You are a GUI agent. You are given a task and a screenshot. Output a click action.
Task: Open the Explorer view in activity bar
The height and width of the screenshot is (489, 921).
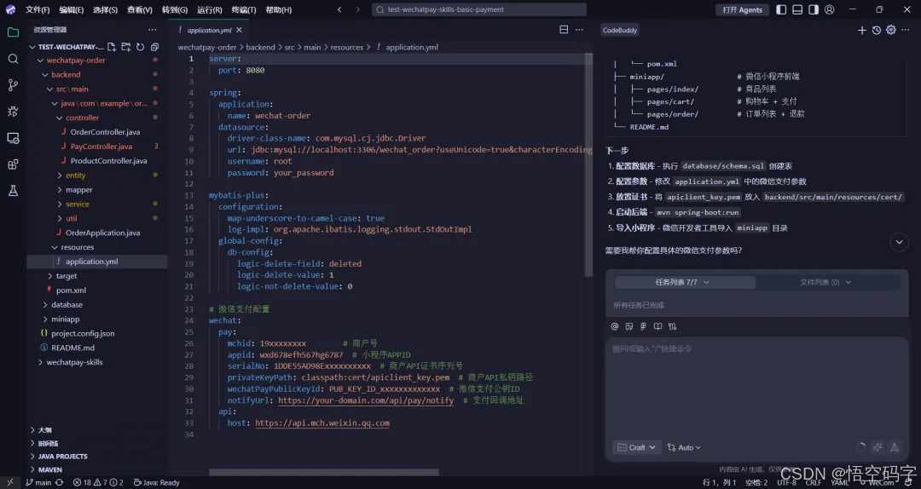coord(13,32)
